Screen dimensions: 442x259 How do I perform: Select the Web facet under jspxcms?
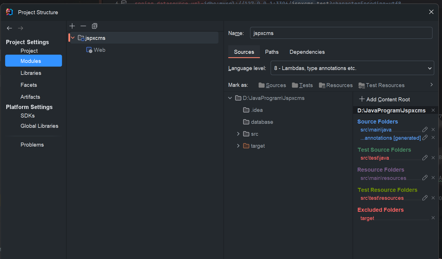(99, 50)
